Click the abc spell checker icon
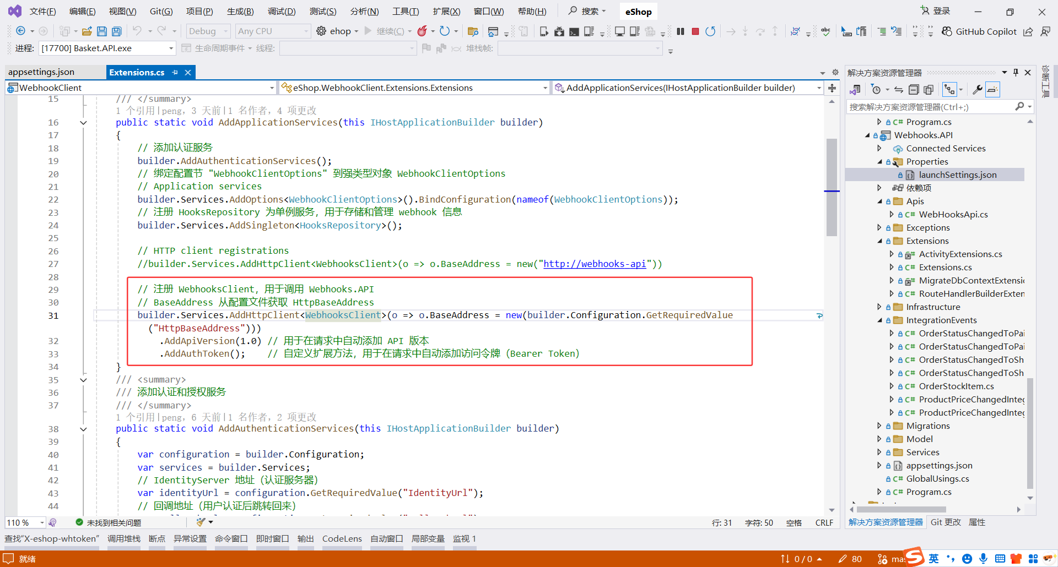This screenshot has width=1058, height=567. click(x=825, y=31)
